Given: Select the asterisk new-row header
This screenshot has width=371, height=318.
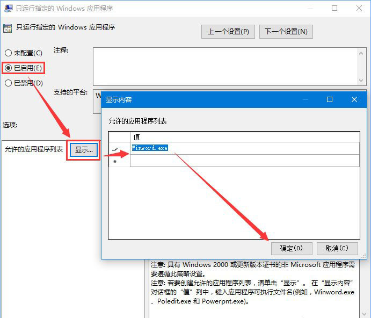Looking at the screenshot, I should pyautogui.click(x=119, y=161).
